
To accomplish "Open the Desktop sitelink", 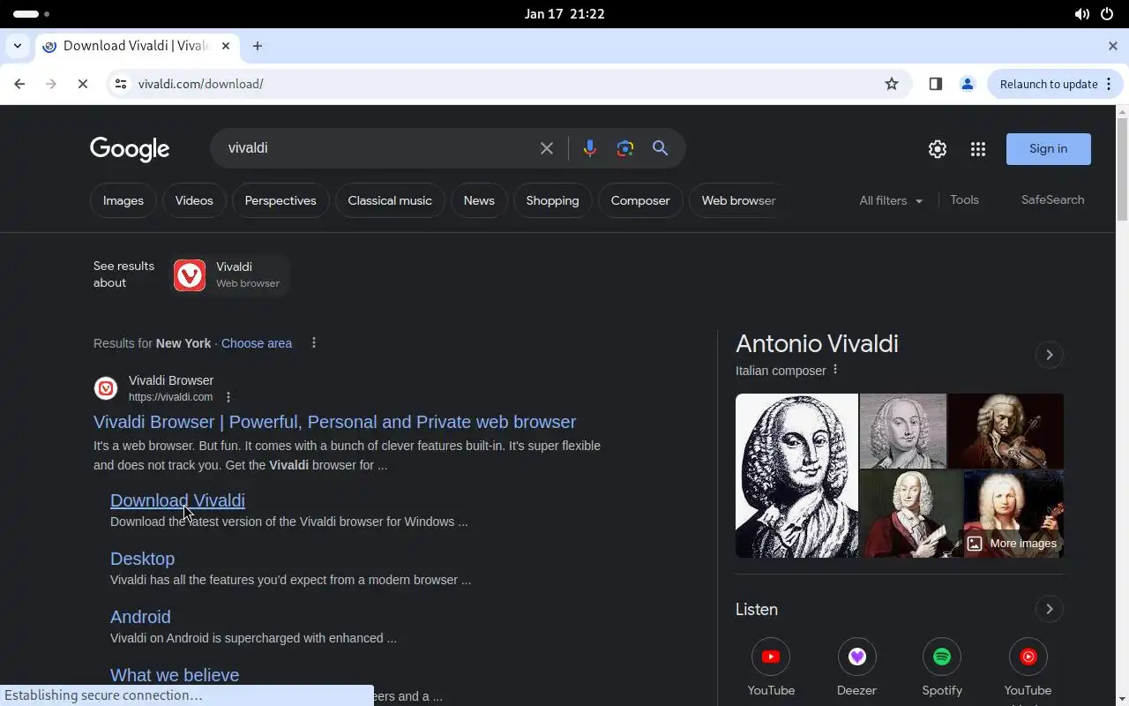I will click(142, 559).
